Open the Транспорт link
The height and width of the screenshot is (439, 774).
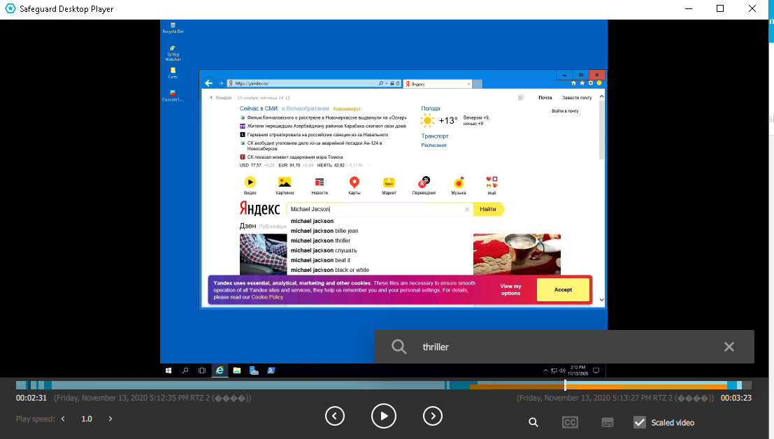(435, 136)
